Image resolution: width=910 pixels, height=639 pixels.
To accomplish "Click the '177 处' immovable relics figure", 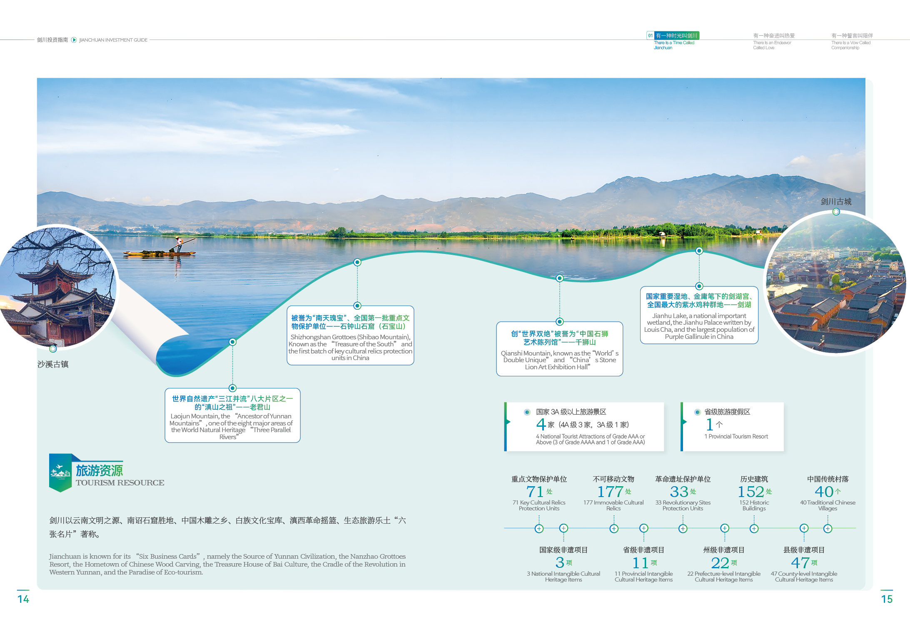I will pyautogui.click(x=614, y=492).
